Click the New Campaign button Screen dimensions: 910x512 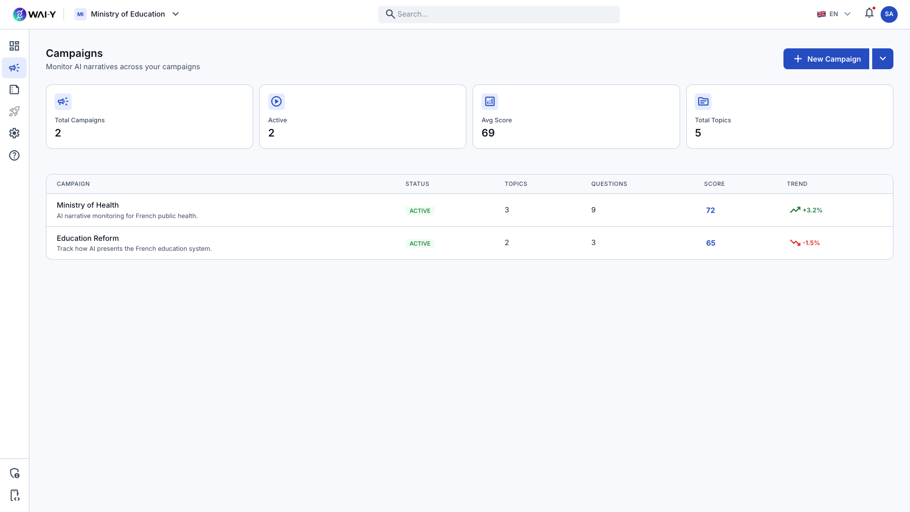(826, 59)
